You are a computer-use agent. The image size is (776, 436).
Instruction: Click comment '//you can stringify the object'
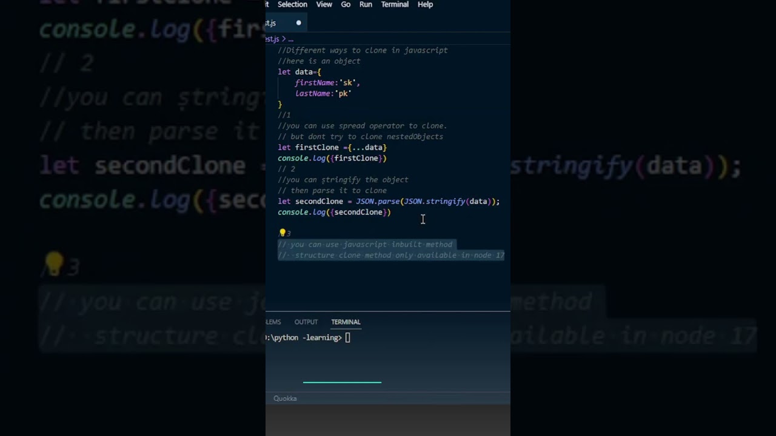coord(343,180)
